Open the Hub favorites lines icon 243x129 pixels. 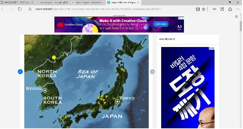click(x=215, y=9)
